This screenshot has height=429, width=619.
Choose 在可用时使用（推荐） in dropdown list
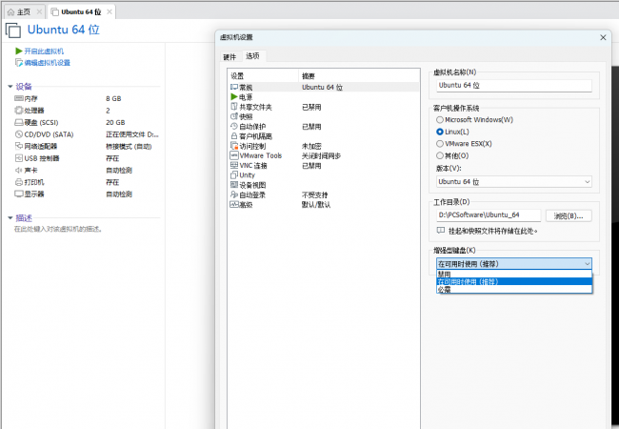(x=514, y=281)
